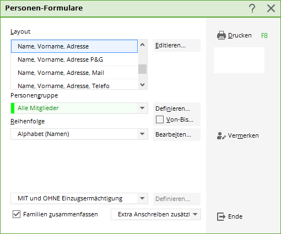Click the layout list's down arrow
This screenshot has width=281, height=234.
[142, 85]
